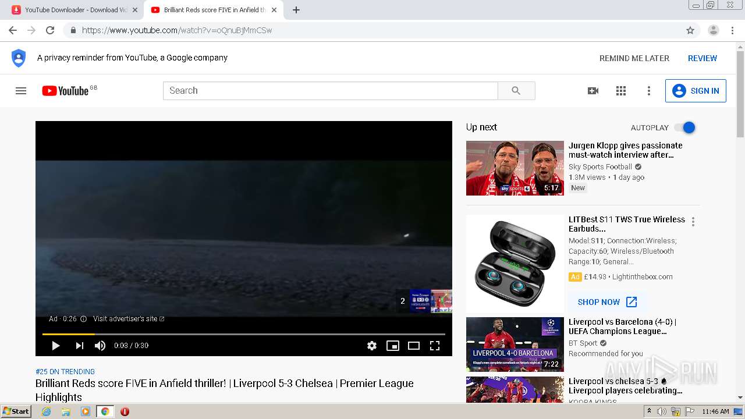Click the privacy shield icon
The height and width of the screenshot is (419, 745).
click(19, 58)
